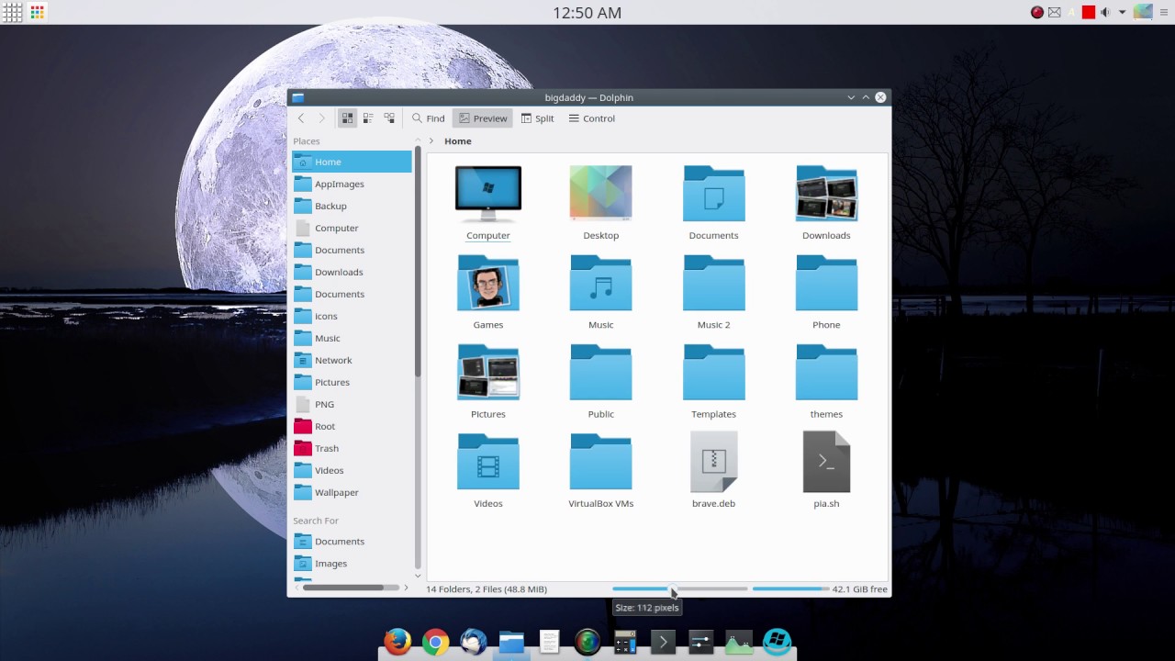Click the free disk space bar

pyautogui.click(x=790, y=588)
